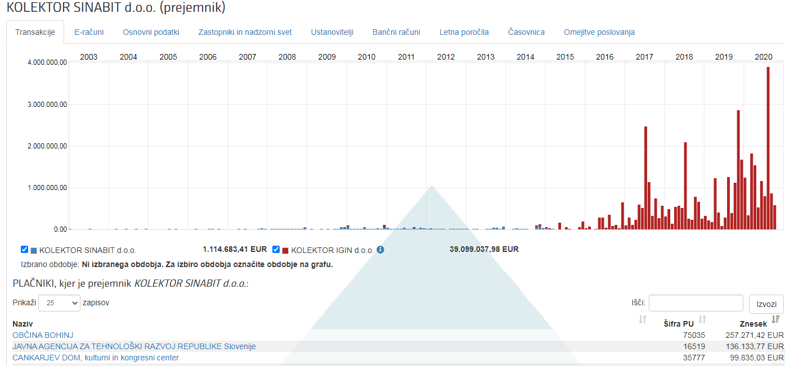The image size is (785, 366).
Task: Open the Omejitve poslovanja tab
Action: click(599, 32)
